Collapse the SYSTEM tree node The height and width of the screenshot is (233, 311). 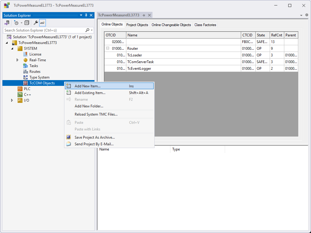(12, 49)
